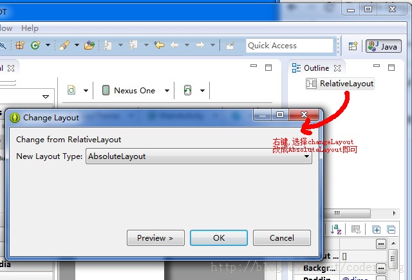Click OK in the Change Layout dialog
This screenshot has width=412, height=280.
[219, 238]
